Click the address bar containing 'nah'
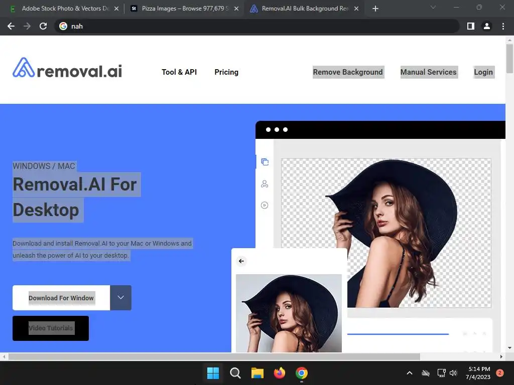514x385 pixels. point(258,26)
